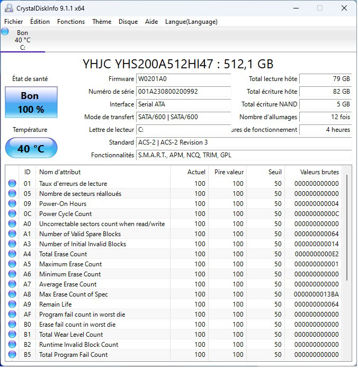This screenshot has width=358, height=368.
Task: Click status orb for A5 Maximum Erase Count
Action: pyautogui.click(x=12, y=264)
